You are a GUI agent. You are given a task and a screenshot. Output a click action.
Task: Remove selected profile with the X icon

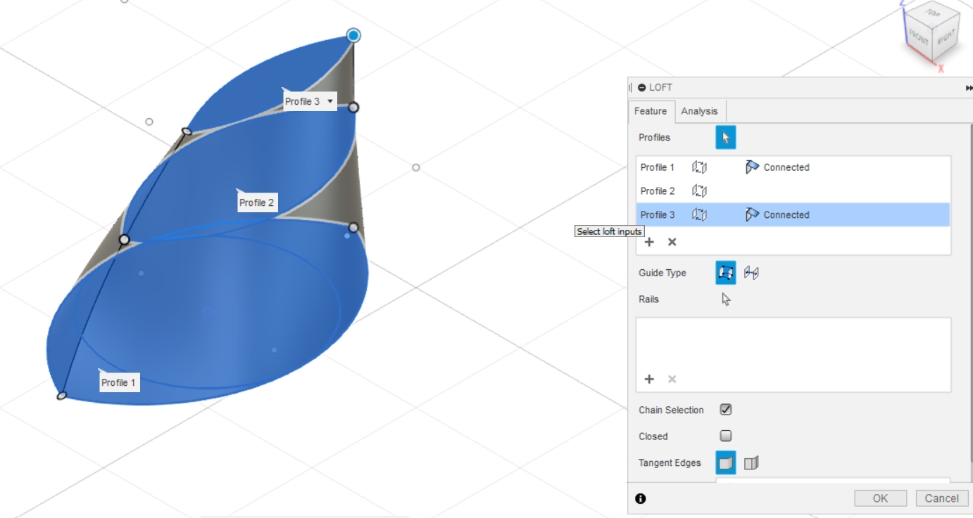[x=672, y=242]
